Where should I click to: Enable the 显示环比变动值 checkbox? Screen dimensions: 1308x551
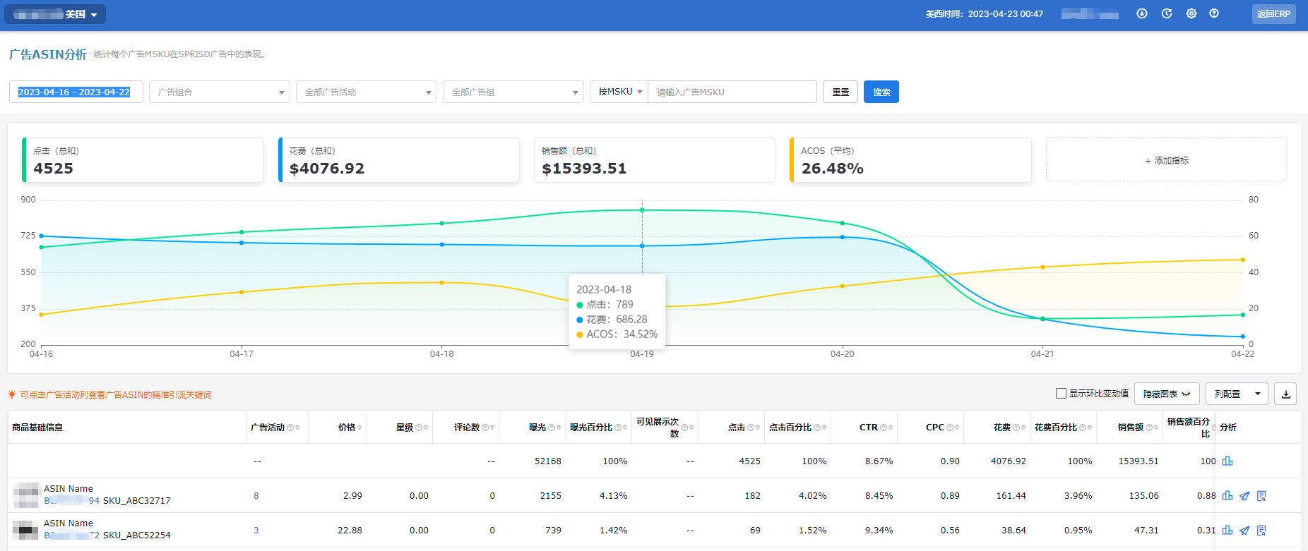click(x=1061, y=394)
